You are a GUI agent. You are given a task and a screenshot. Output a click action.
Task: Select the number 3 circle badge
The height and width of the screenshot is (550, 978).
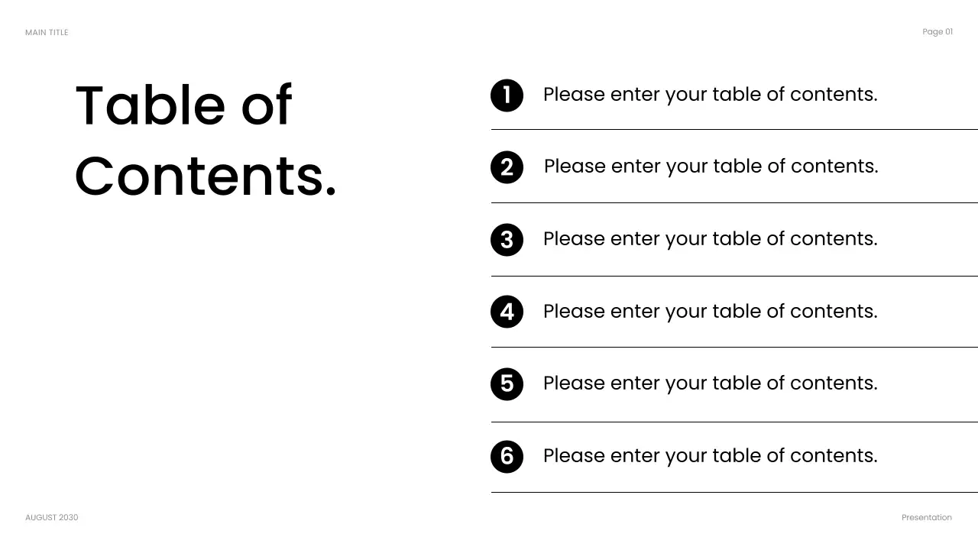507,240
